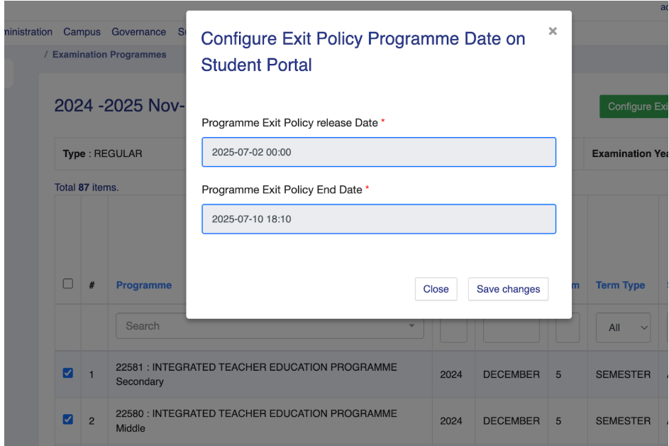Click the filter box above the 2024 values
The height and width of the screenshot is (446, 669).
[x=453, y=329]
